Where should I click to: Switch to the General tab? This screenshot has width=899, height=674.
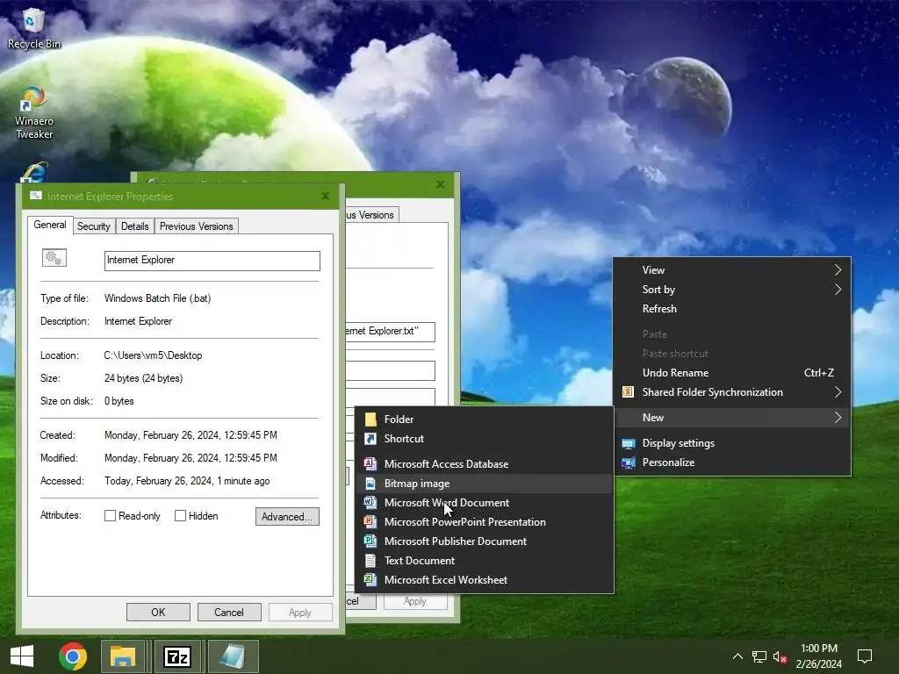pos(50,225)
